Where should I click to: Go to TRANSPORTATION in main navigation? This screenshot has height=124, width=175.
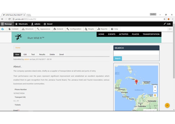[151, 34]
